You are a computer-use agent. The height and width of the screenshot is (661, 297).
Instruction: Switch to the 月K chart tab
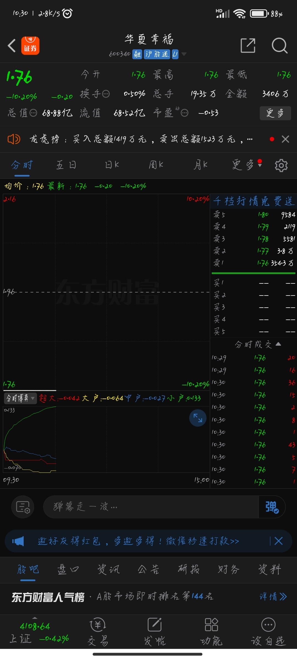pos(200,165)
